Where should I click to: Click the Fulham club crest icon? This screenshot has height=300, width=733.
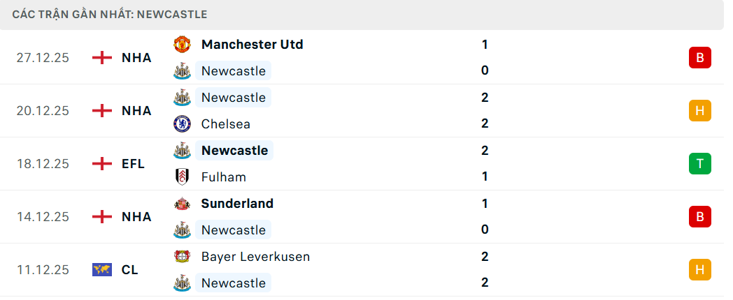[x=182, y=177]
